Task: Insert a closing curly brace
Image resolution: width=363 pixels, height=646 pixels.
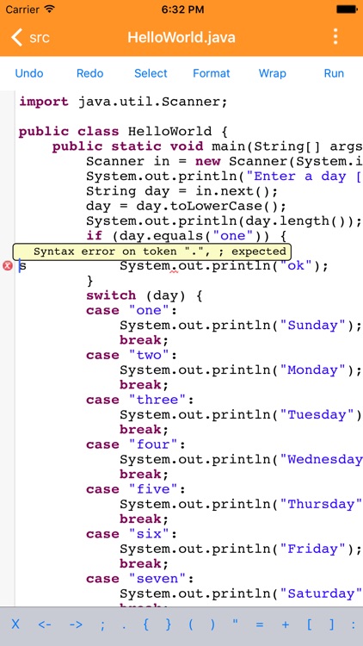Action: point(168,624)
